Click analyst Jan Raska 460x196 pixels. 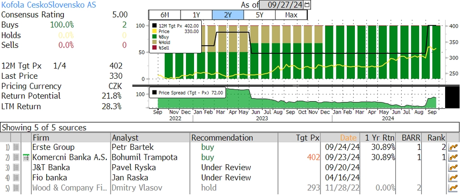point(130,178)
